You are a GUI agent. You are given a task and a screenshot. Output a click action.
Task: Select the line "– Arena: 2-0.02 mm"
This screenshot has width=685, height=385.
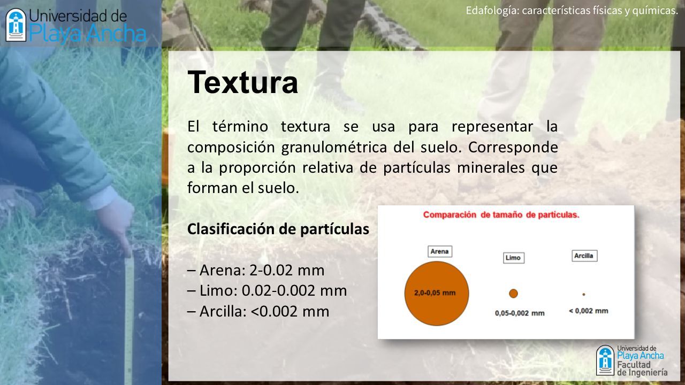click(x=256, y=271)
